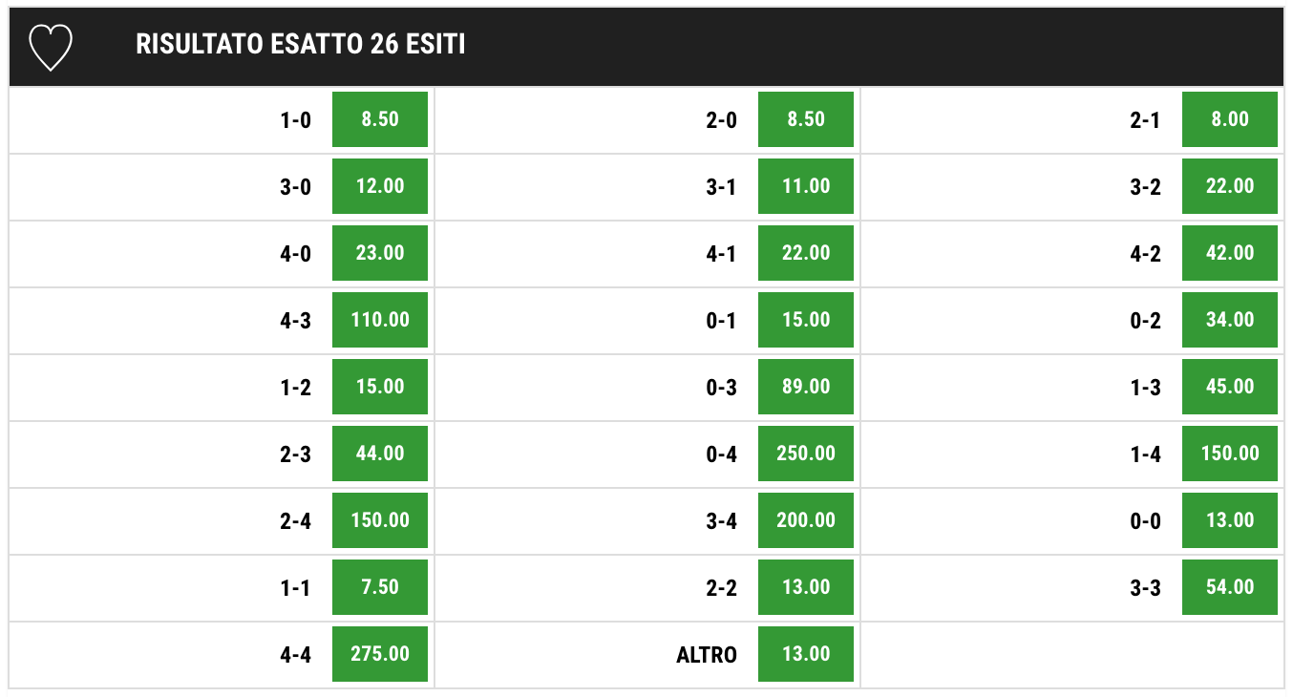Select the ALTRO outcome at 13.00
The width and height of the screenshot is (1293, 697).
(806, 654)
